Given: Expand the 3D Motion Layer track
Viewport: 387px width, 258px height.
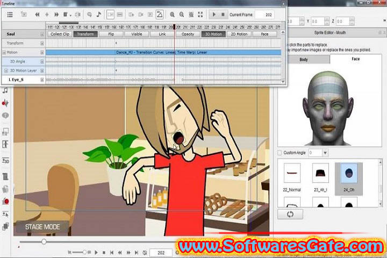Looking at the screenshot, I should [x=6, y=70].
